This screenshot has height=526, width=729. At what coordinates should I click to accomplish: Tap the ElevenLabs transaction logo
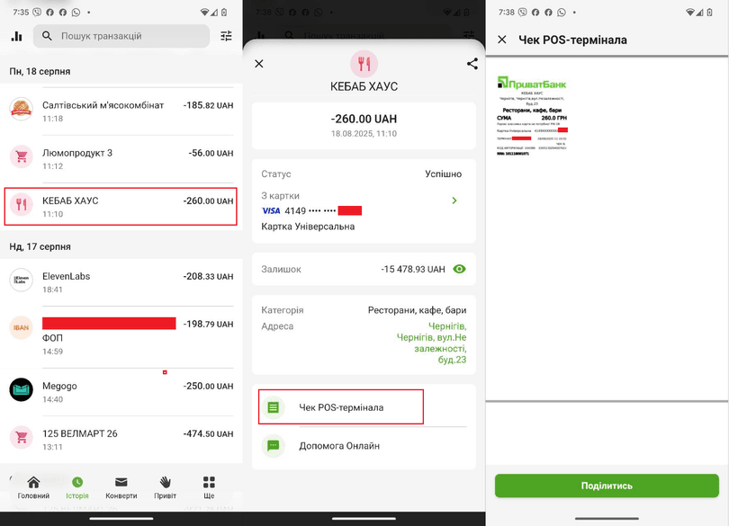coord(22,281)
